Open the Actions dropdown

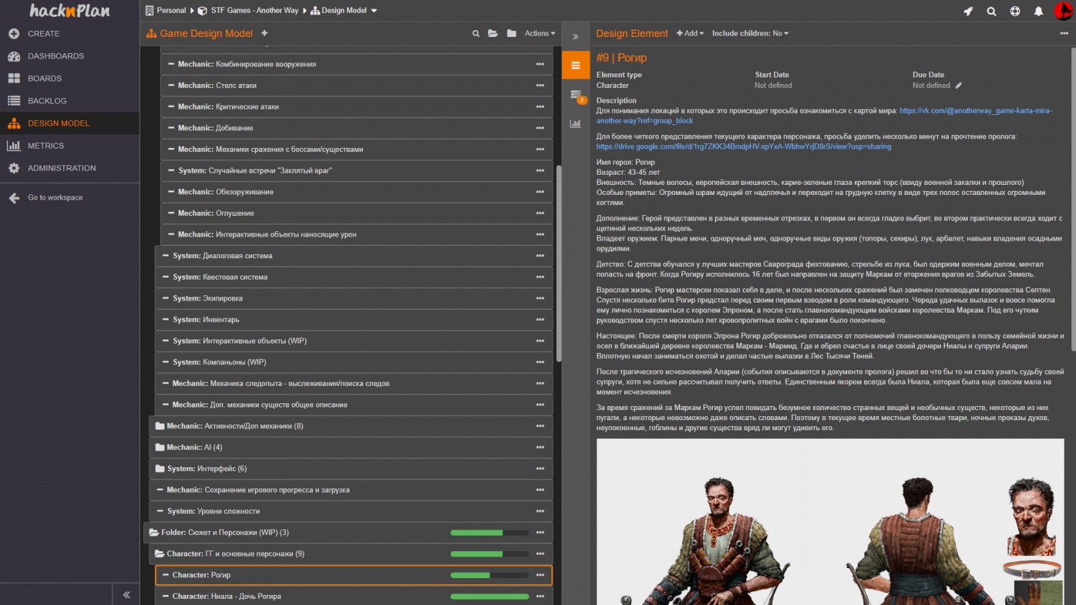[540, 33]
